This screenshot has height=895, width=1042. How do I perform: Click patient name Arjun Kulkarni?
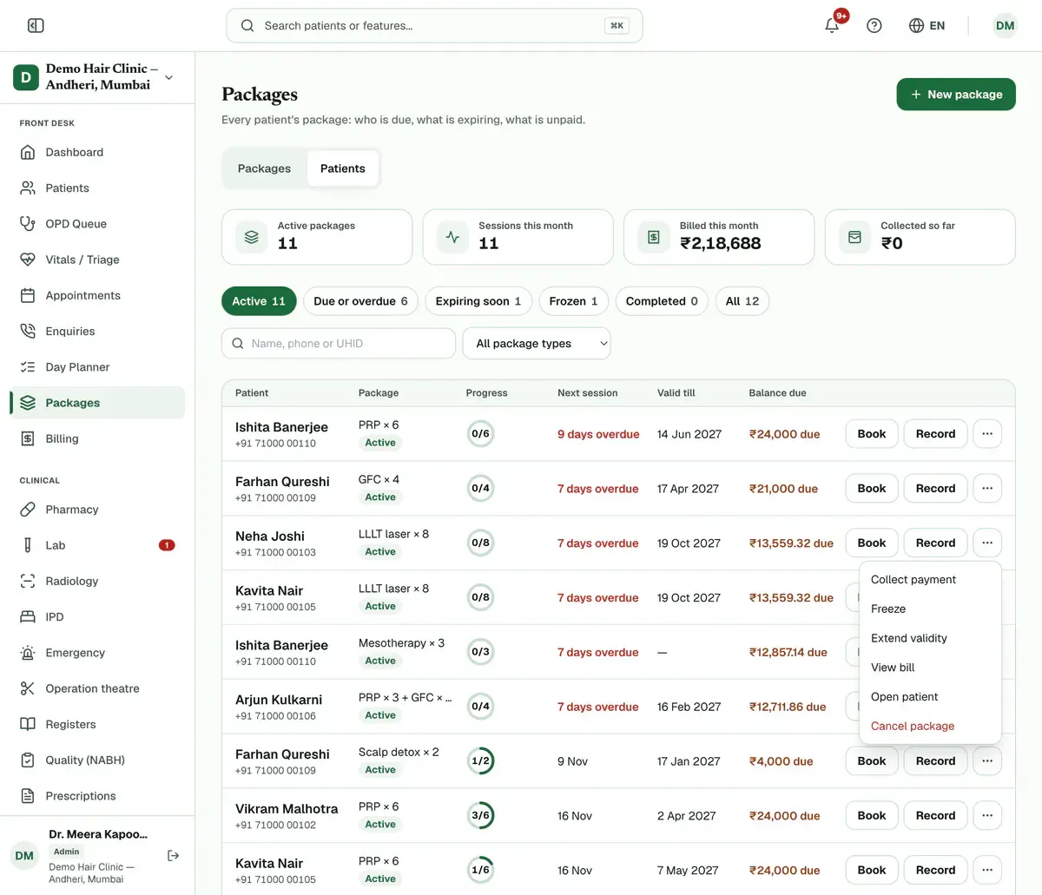pyautogui.click(x=279, y=700)
